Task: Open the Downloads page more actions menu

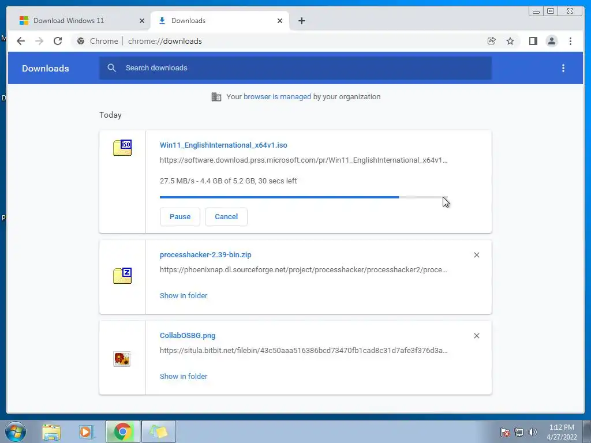Action: pos(563,68)
